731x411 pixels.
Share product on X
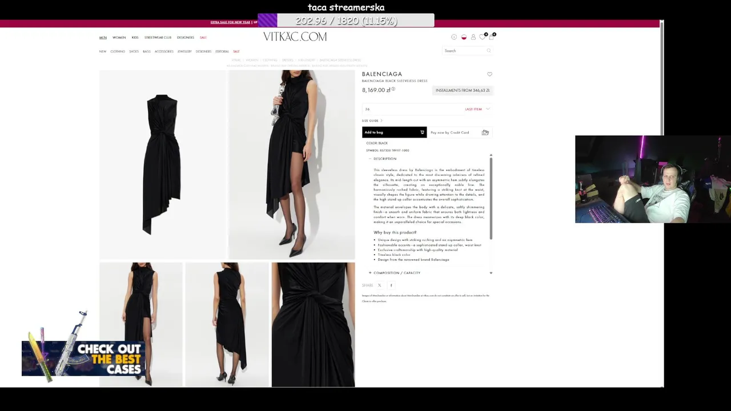(379, 285)
